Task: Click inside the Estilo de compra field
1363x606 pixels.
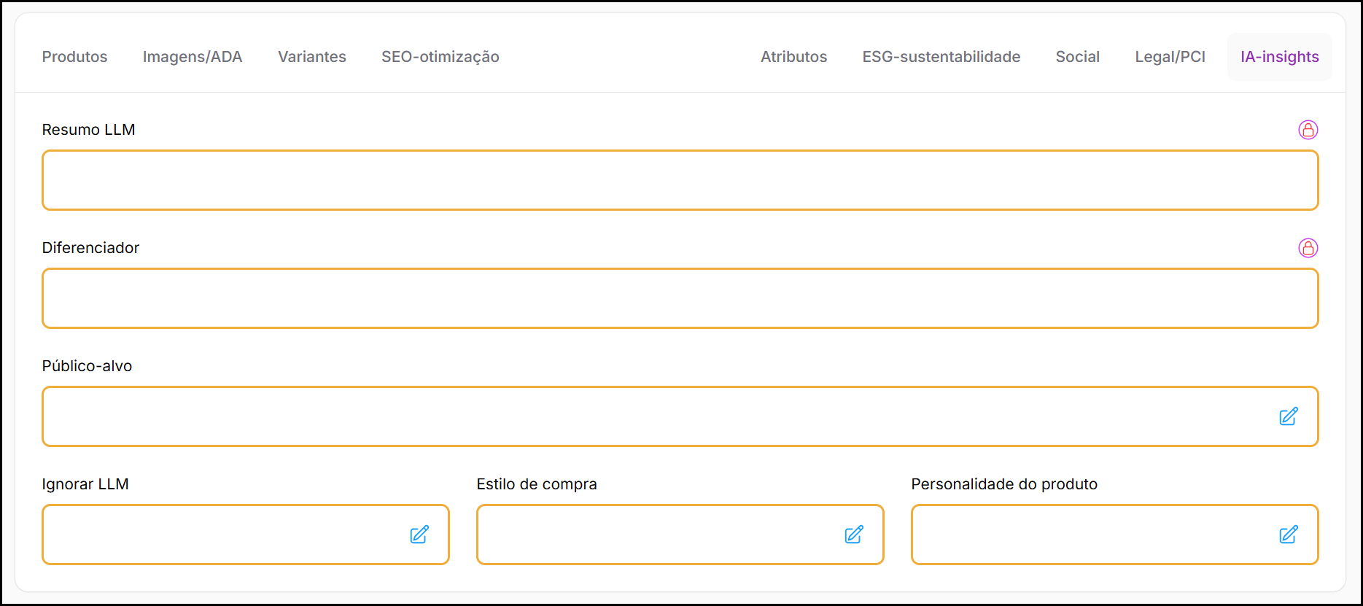Action: (x=656, y=535)
